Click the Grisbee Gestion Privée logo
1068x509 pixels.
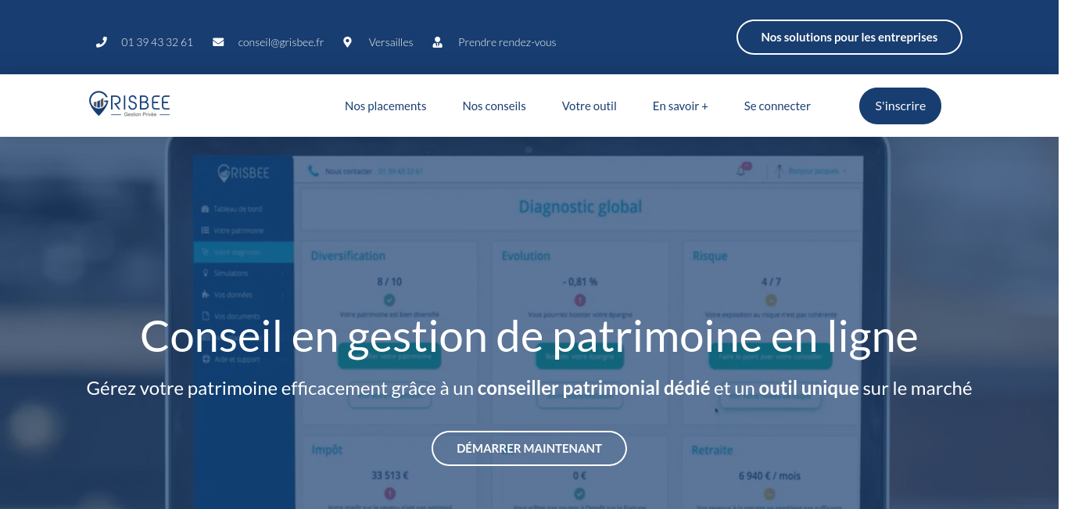pyautogui.click(x=129, y=104)
